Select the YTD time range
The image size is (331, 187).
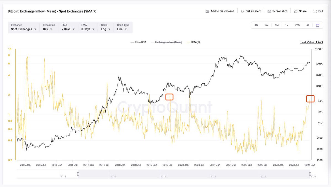click(x=297, y=25)
